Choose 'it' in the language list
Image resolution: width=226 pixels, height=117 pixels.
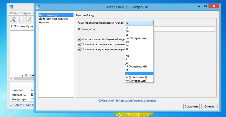pyautogui.click(x=139, y=59)
